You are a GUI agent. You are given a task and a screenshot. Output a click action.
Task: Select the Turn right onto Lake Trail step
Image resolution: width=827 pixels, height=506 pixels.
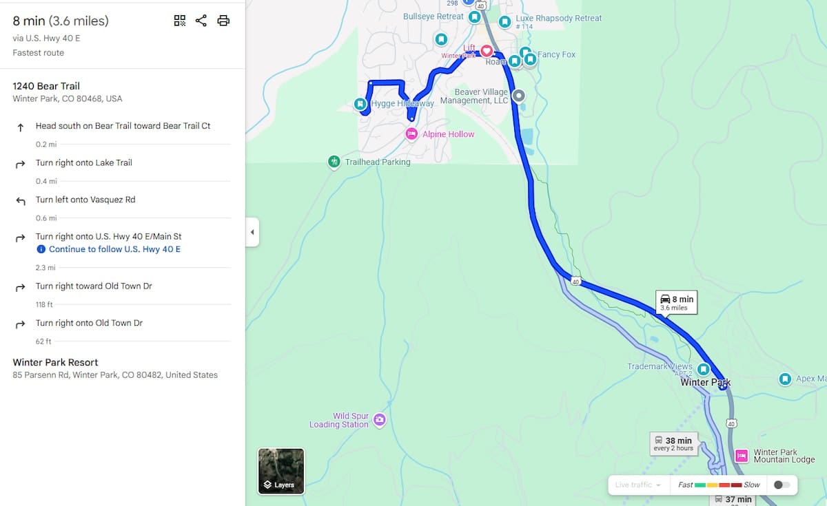[122, 163]
